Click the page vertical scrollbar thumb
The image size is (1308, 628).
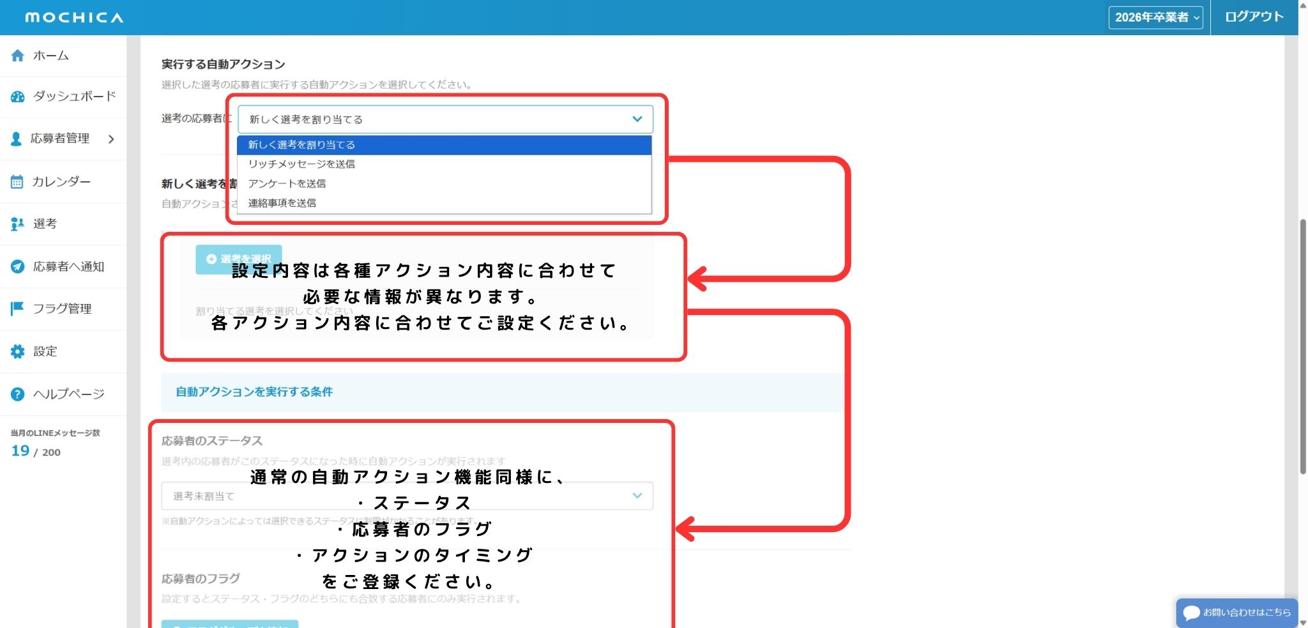point(1303,346)
